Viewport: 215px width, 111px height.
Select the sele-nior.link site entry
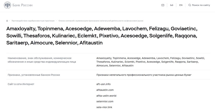105,107
